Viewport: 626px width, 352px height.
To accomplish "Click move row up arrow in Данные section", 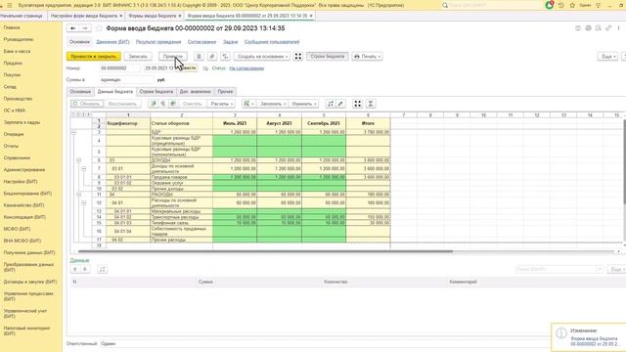I will click(x=75, y=270).
